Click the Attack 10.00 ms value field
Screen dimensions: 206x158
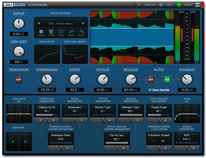click(103, 90)
